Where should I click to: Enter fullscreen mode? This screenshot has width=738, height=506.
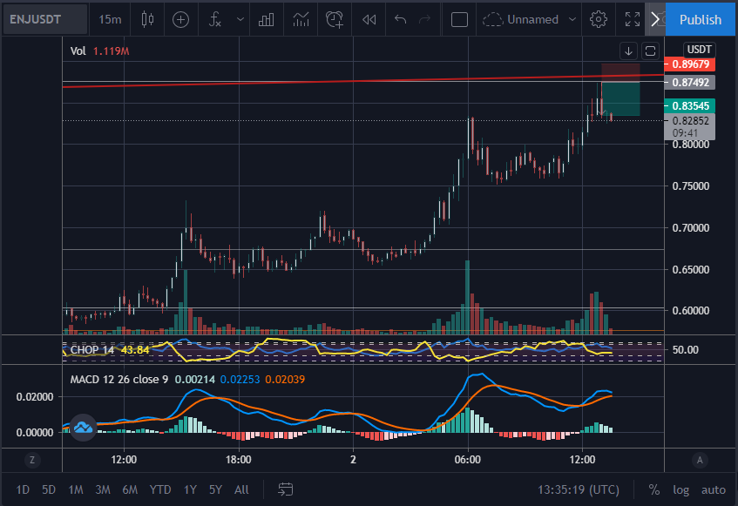[632, 19]
